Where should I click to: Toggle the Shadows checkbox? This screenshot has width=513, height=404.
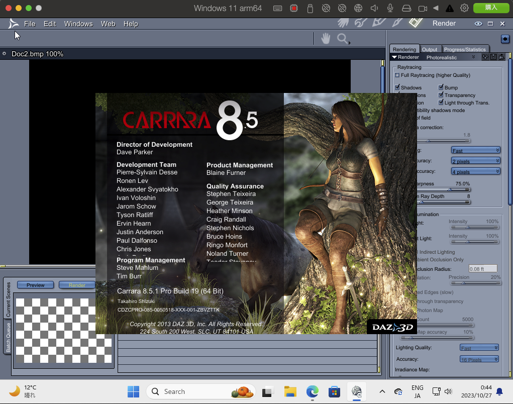point(397,87)
